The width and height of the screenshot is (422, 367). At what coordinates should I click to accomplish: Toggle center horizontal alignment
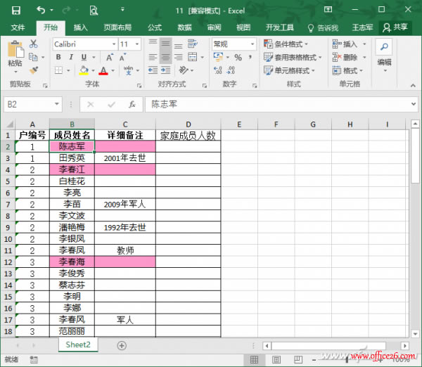coord(165,57)
